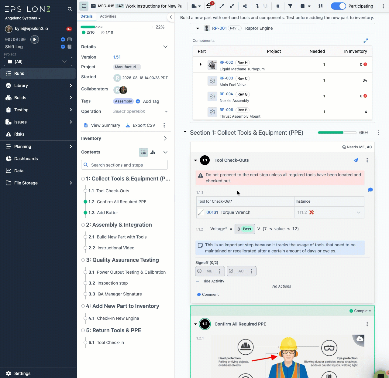Collapse step 1.1 Tool Check-Outs

tap(195, 160)
